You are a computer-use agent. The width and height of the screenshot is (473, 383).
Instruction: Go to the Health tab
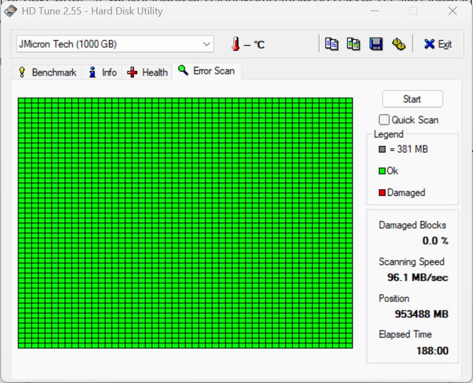click(x=147, y=72)
